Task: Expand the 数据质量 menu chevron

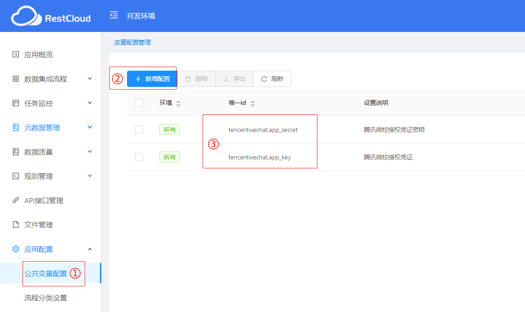Action: [x=90, y=152]
